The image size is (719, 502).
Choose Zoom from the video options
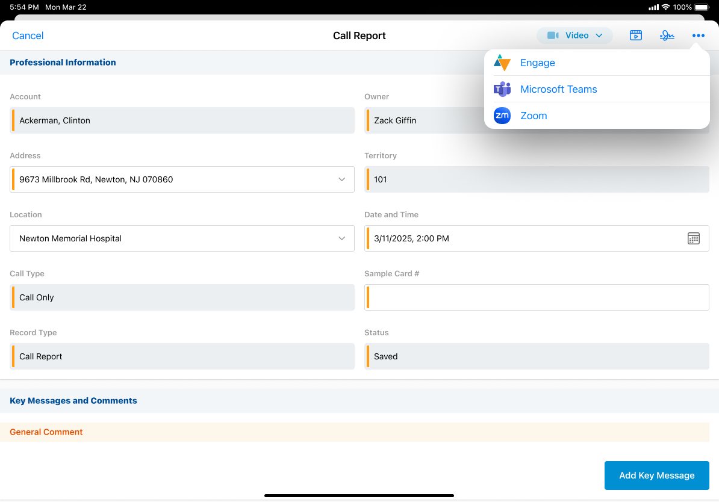coord(534,116)
